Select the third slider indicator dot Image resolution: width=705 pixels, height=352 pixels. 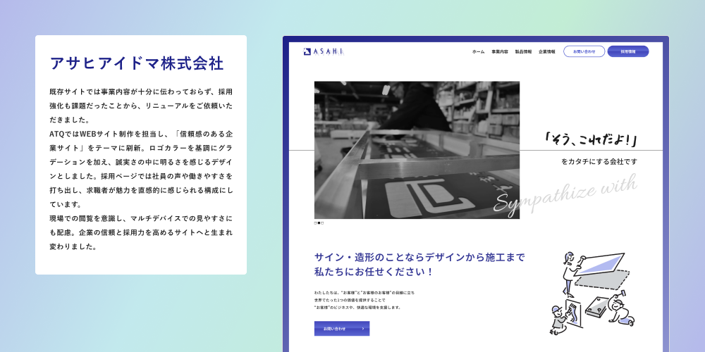pos(322,223)
